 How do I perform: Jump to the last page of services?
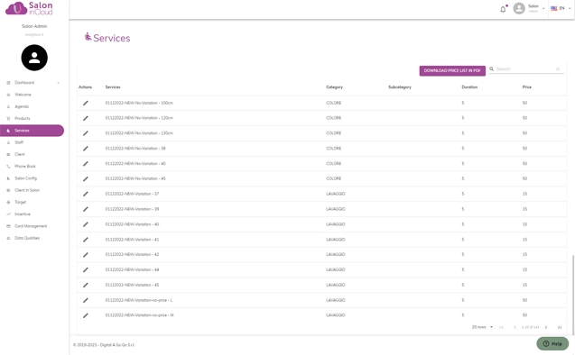pos(560,327)
